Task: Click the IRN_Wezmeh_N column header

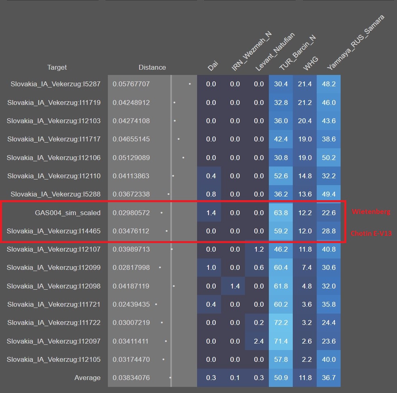Action: tap(251, 51)
